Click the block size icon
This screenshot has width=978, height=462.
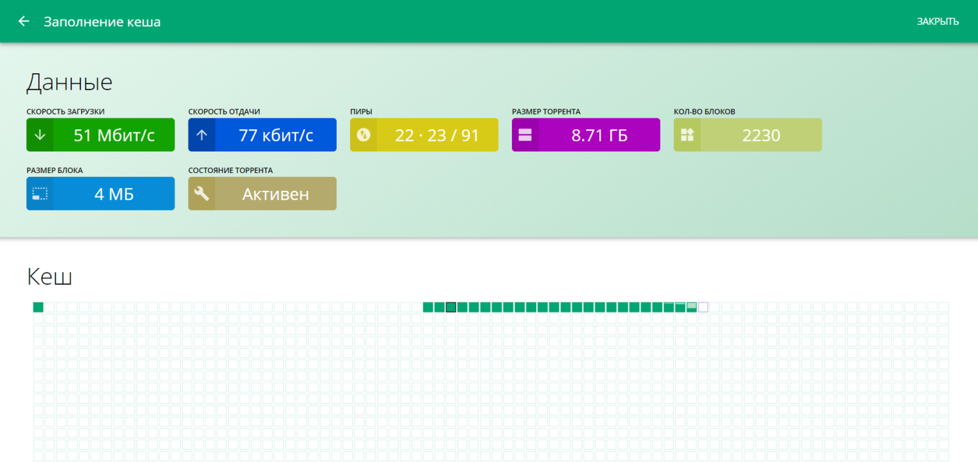coord(40,193)
